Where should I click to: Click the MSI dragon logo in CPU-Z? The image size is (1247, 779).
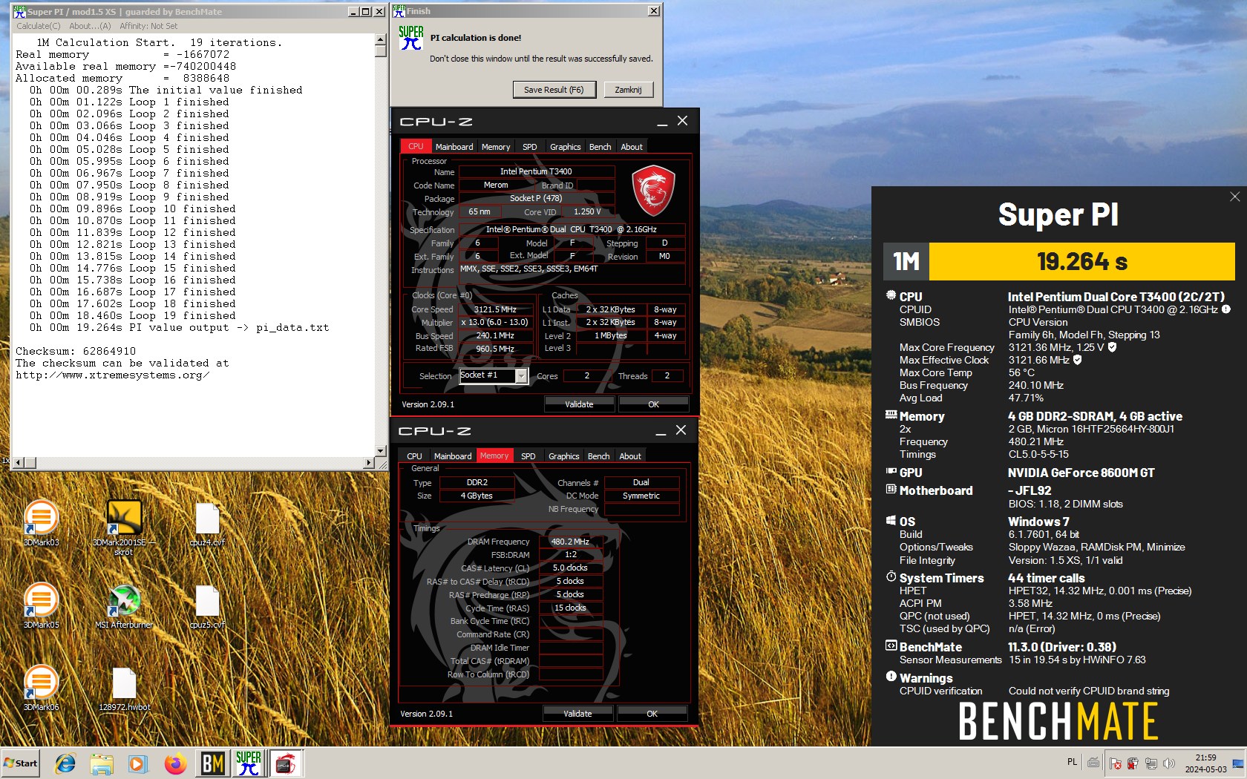653,191
